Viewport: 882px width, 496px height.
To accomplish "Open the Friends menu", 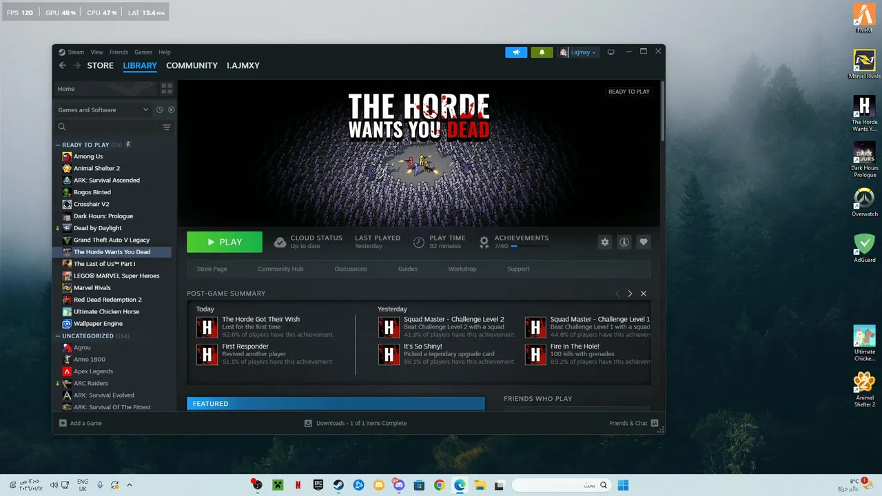I will 119,52.
